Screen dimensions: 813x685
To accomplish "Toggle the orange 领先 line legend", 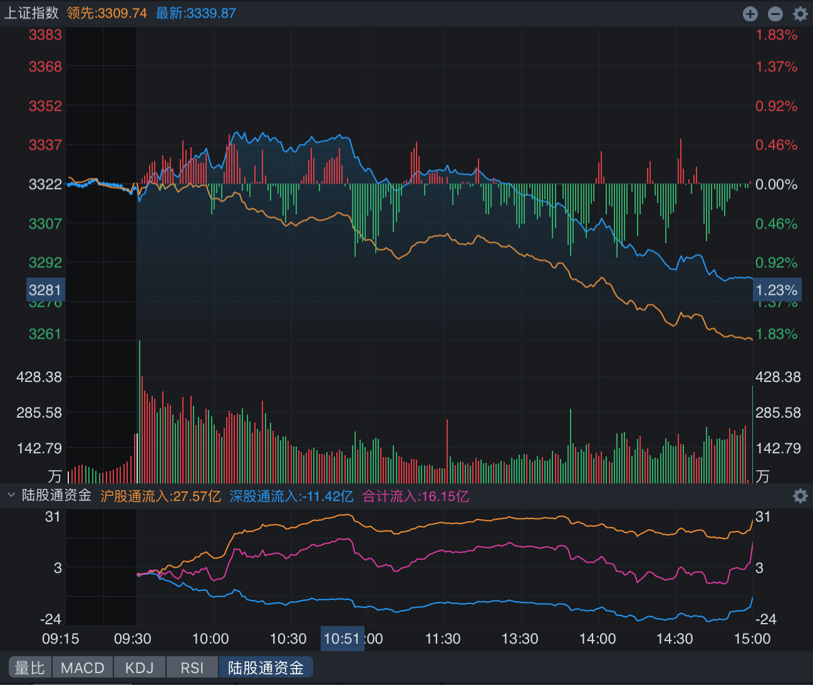I will pyautogui.click(x=107, y=13).
